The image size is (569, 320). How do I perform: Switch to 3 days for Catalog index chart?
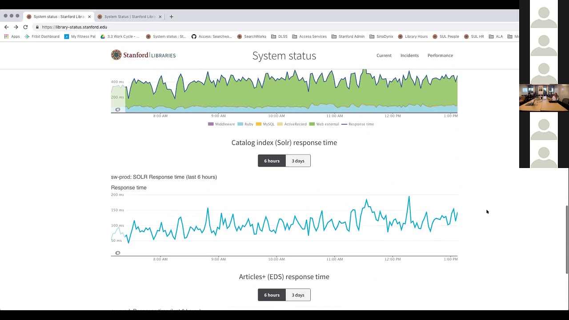point(298,160)
